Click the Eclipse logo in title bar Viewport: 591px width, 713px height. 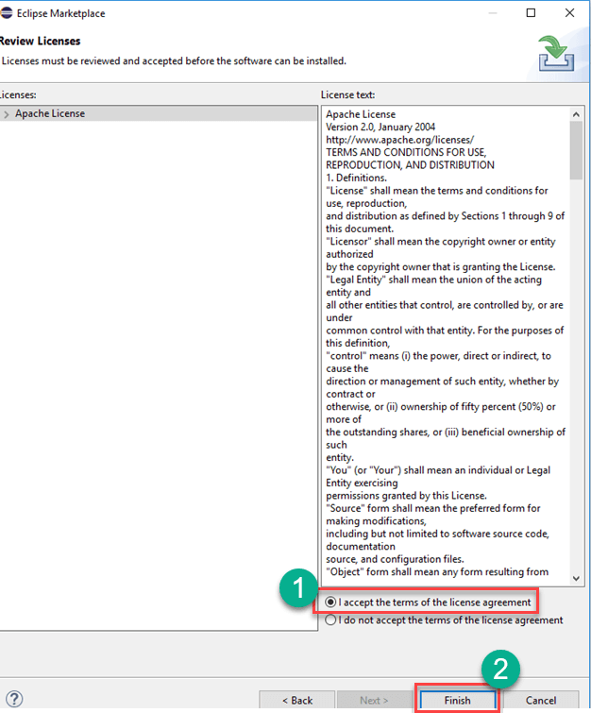[8, 13]
